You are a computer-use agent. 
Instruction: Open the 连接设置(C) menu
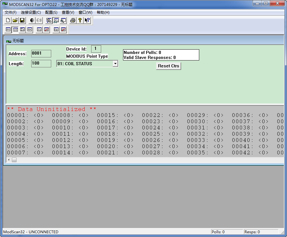(x=30, y=12)
